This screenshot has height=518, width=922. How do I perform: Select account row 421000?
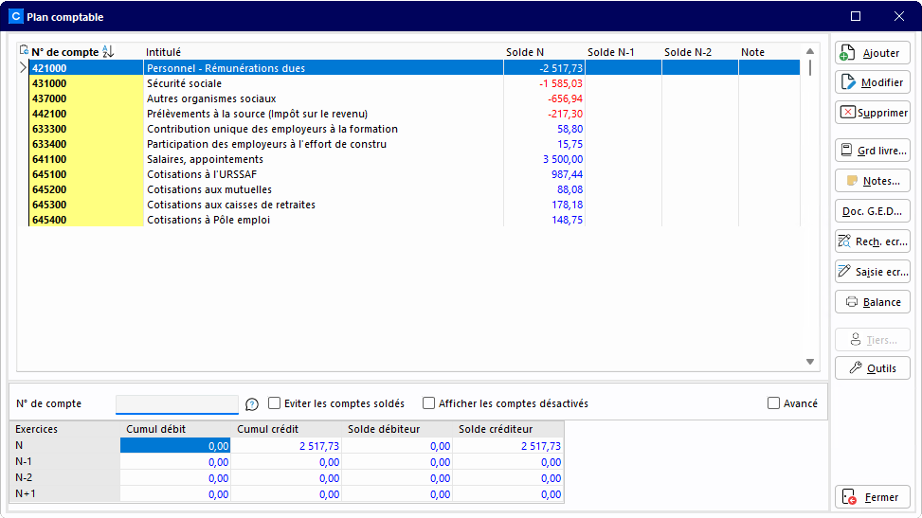tap(414, 68)
